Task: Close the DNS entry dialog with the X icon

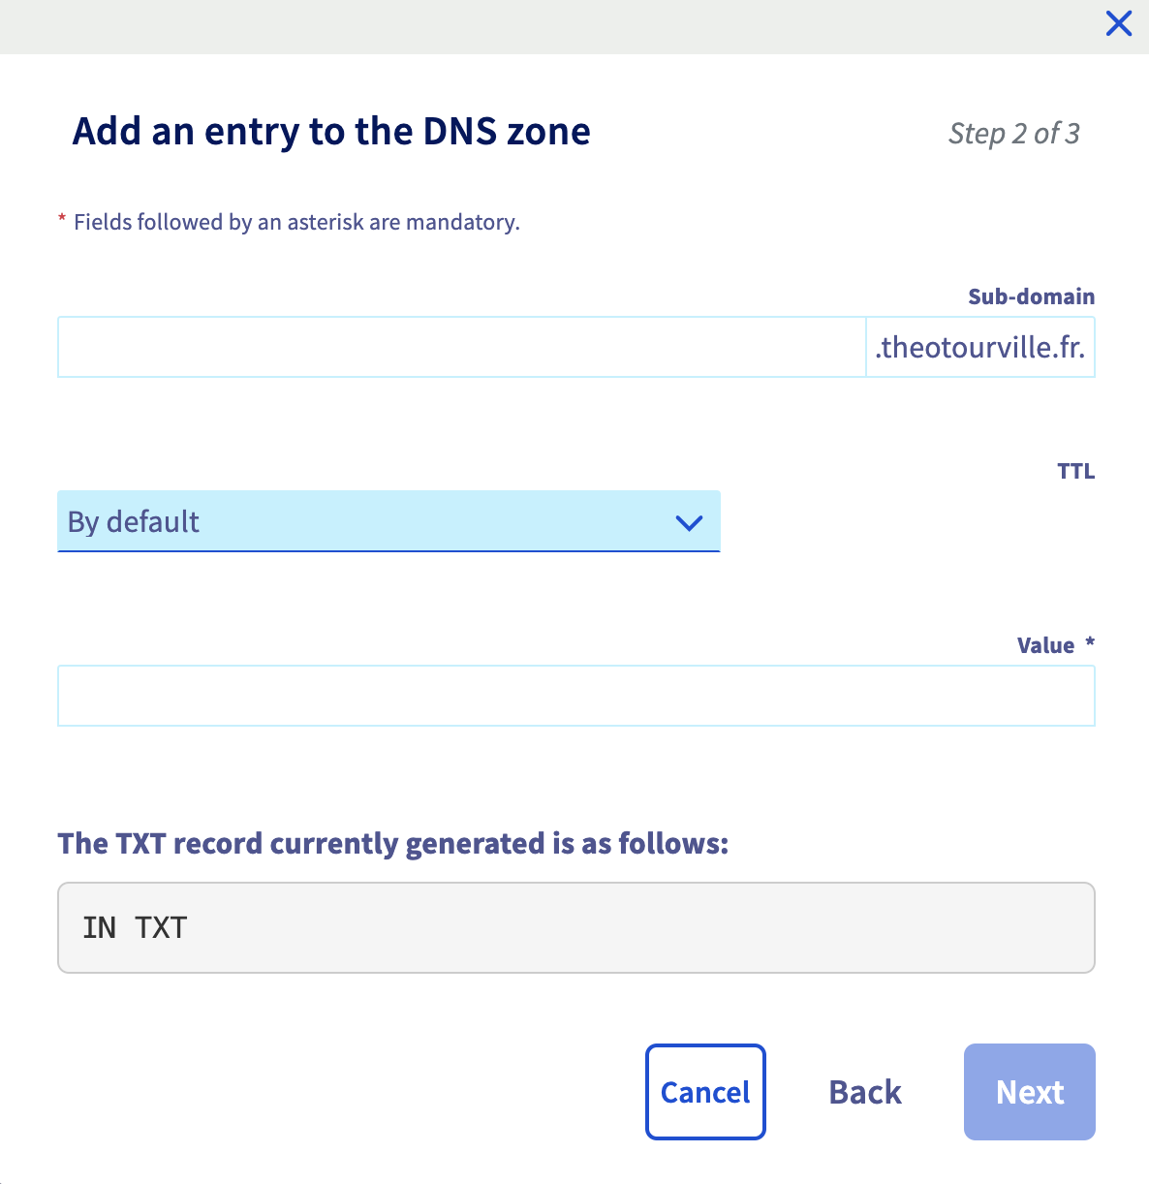Action: pos(1119,23)
